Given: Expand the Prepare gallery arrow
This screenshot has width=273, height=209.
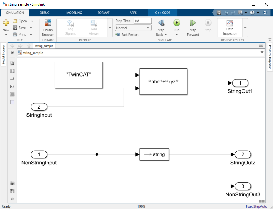Looking at the screenshot, I should pos(110,28).
